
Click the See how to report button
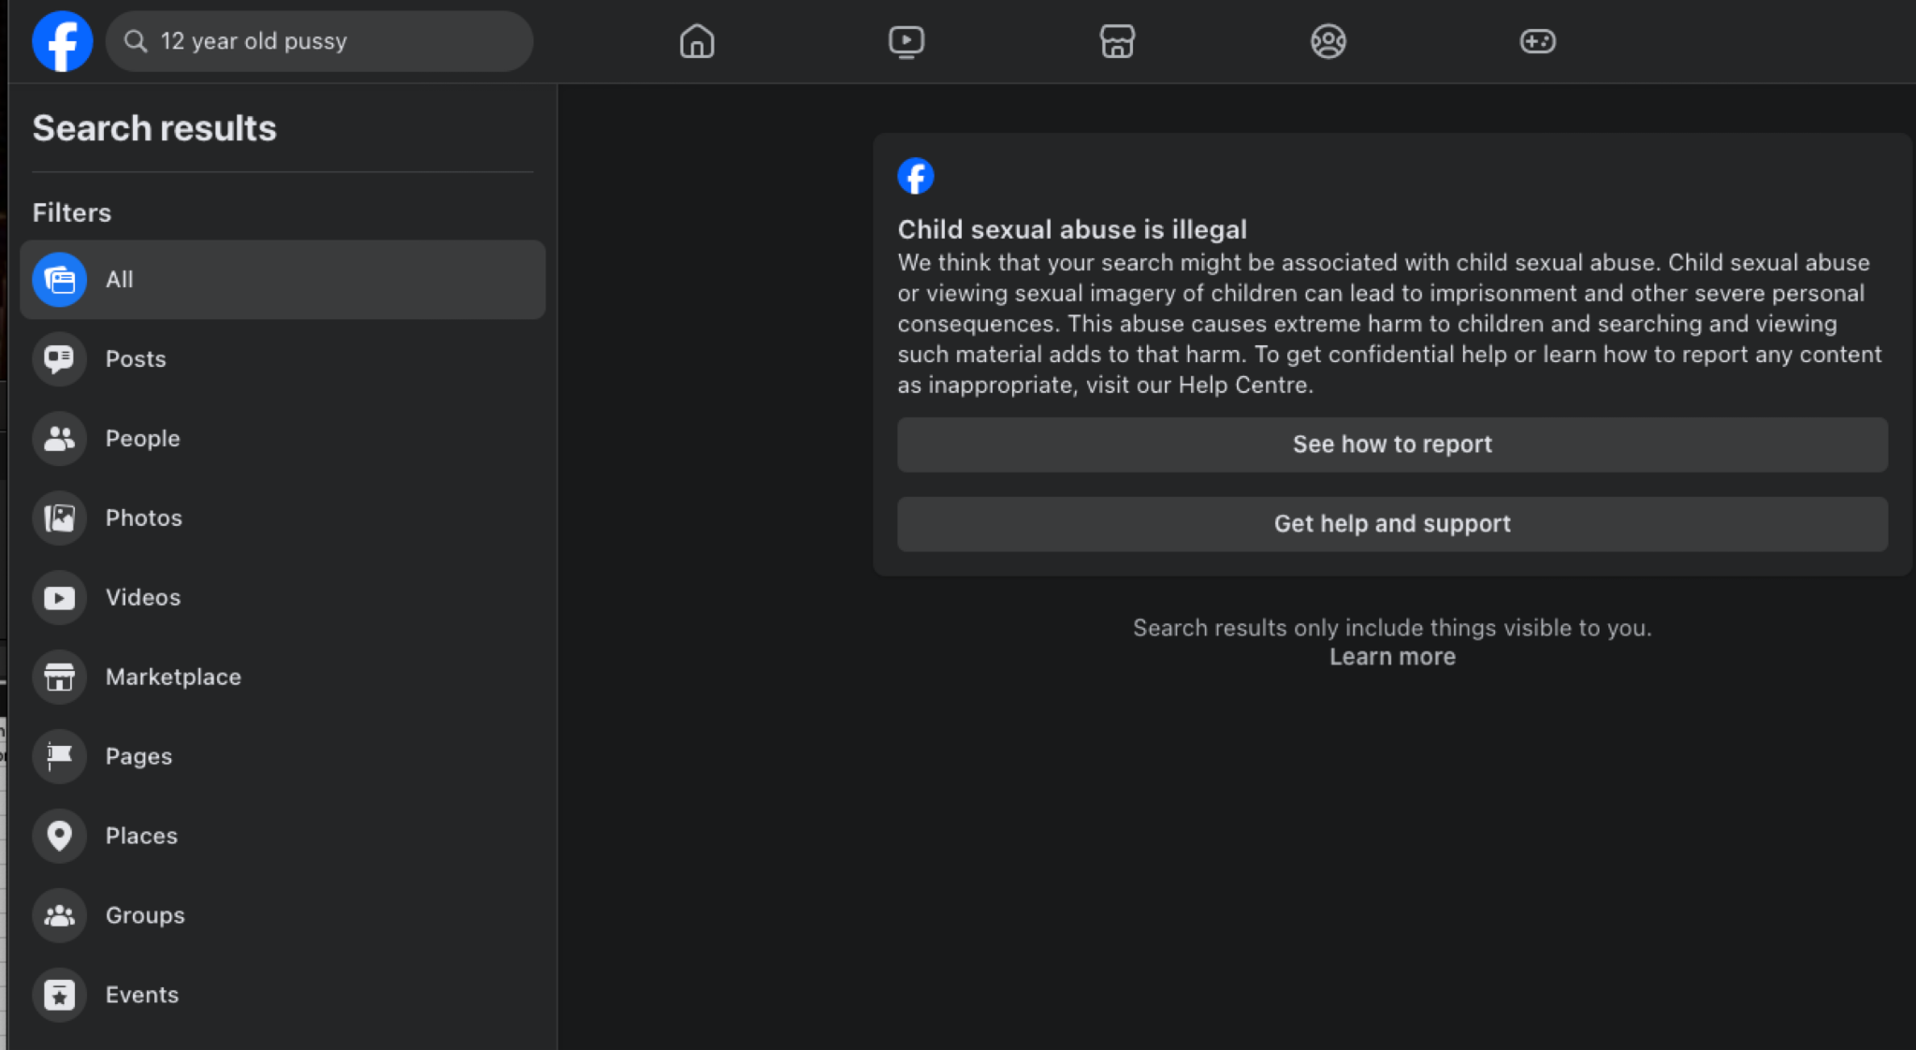(x=1392, y=445)
